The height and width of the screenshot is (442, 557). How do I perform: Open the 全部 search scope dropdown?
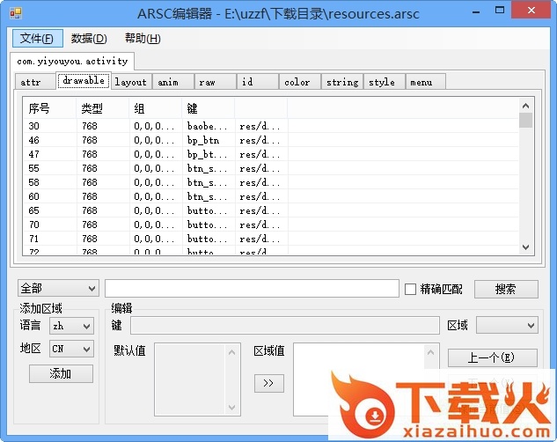click(x=58, y=288)
